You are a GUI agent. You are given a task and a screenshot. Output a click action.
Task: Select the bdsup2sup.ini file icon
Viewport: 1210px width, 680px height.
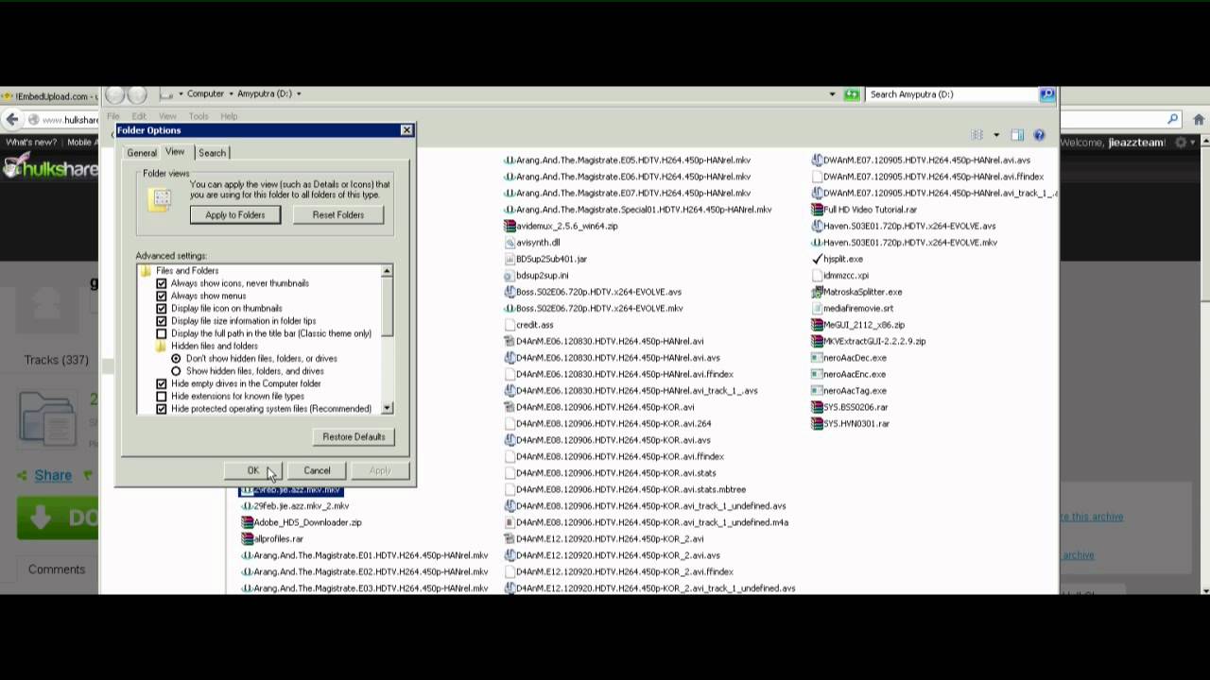click(510, 276)
